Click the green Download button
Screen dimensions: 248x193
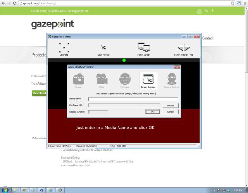point(39,93)
